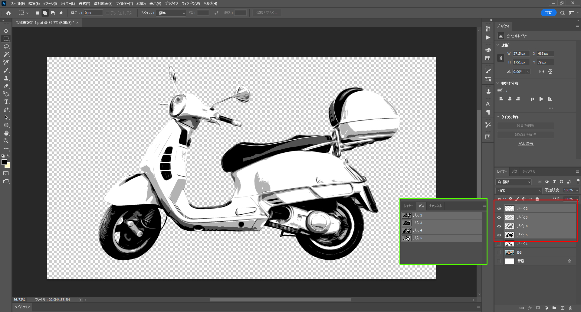Click the 共有 button
581x312 pixels.
click(x=548, y=13)
